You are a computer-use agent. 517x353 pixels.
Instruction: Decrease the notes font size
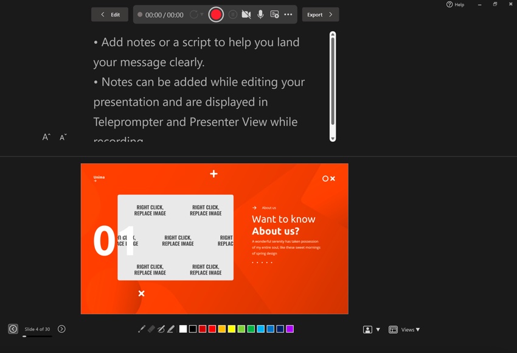tap(63, 137)
